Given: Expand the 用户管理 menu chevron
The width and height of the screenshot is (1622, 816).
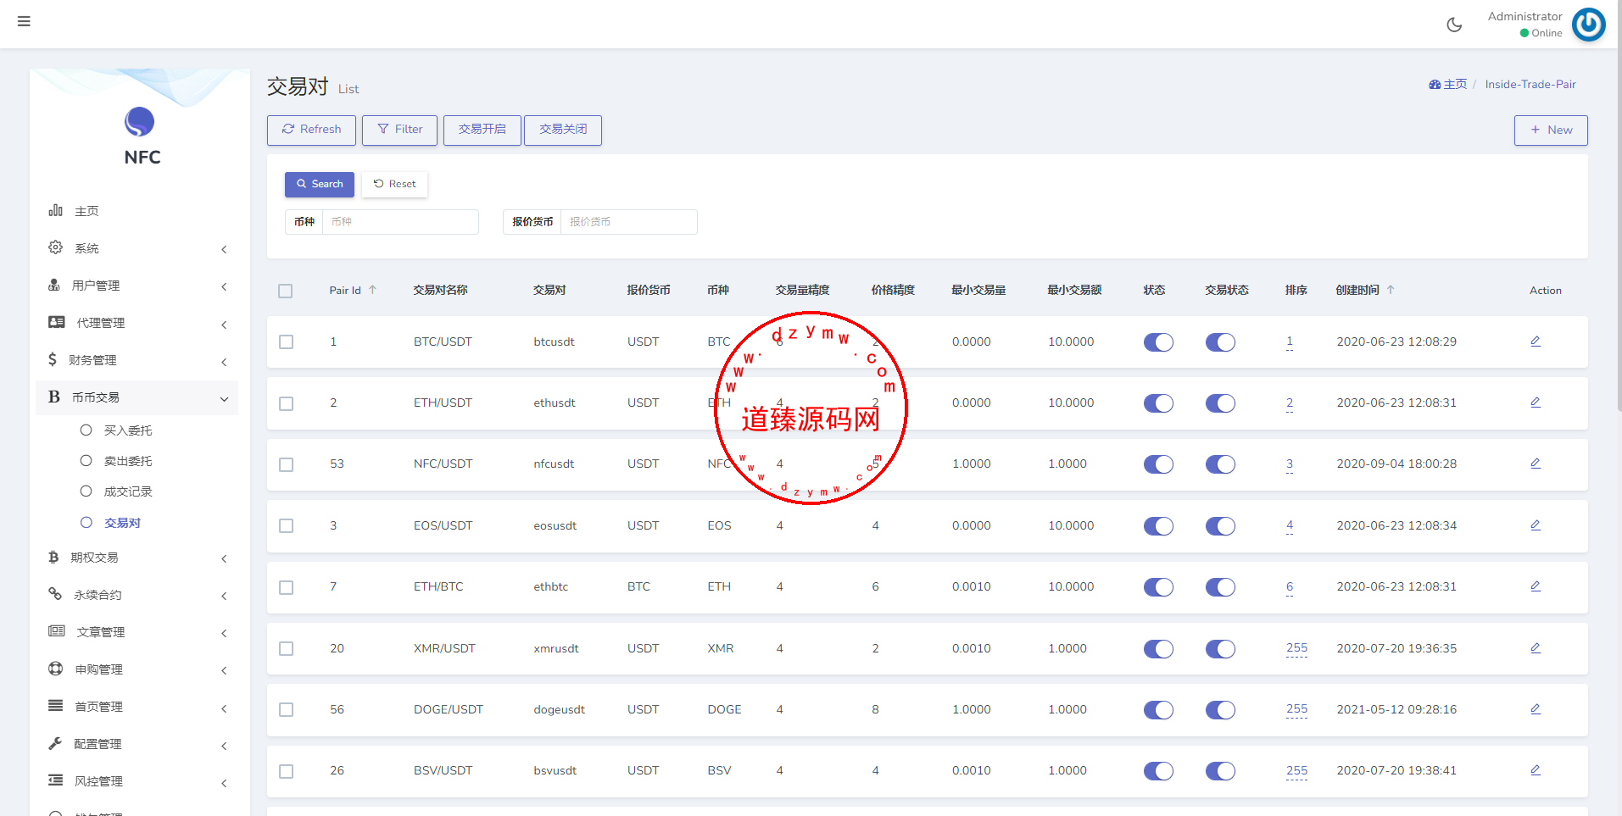Looking at the screenshot, I should click(x=224, y=286).
